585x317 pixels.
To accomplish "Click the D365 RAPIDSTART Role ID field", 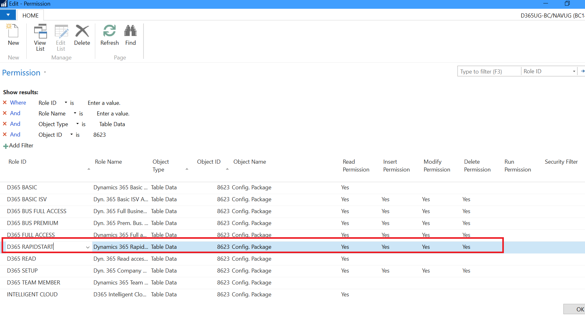I will (x=45, y=247).
